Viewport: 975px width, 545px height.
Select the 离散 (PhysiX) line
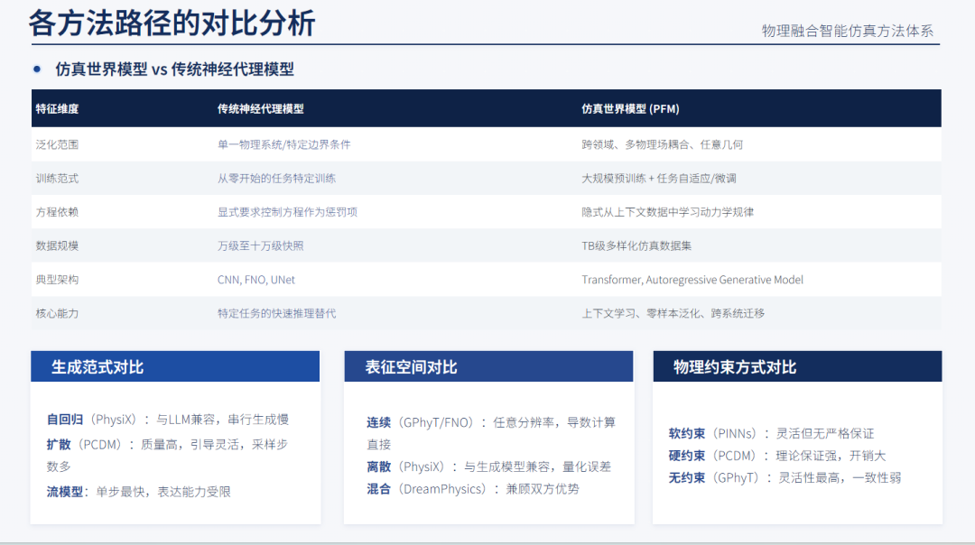coord(488,466)
